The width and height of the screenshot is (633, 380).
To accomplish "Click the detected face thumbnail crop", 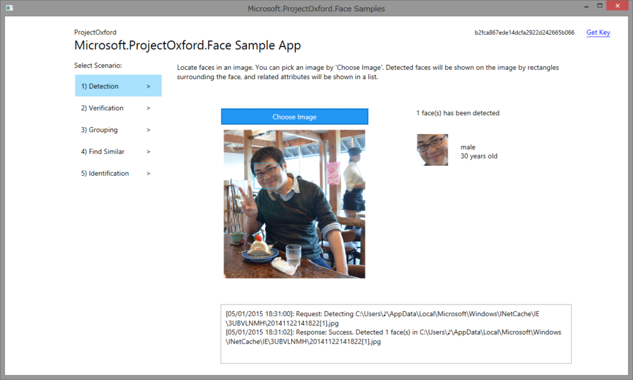I will pos(432,150).
